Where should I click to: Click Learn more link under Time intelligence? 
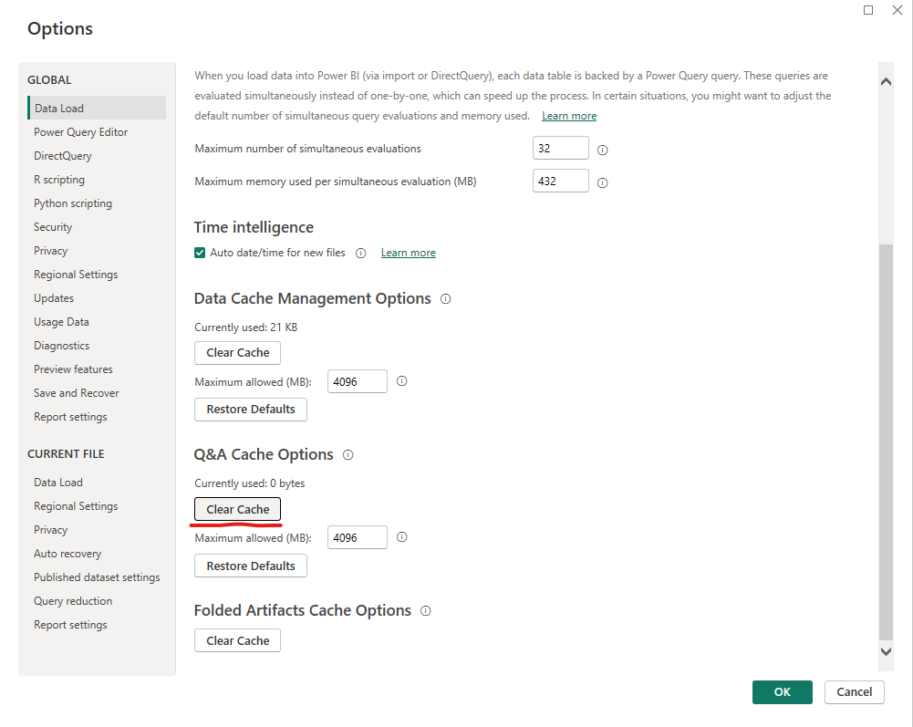[x=409, y=253]
